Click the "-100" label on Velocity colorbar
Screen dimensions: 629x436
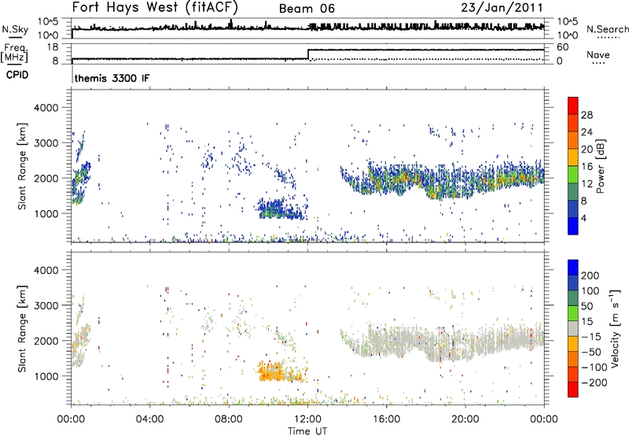594,368
